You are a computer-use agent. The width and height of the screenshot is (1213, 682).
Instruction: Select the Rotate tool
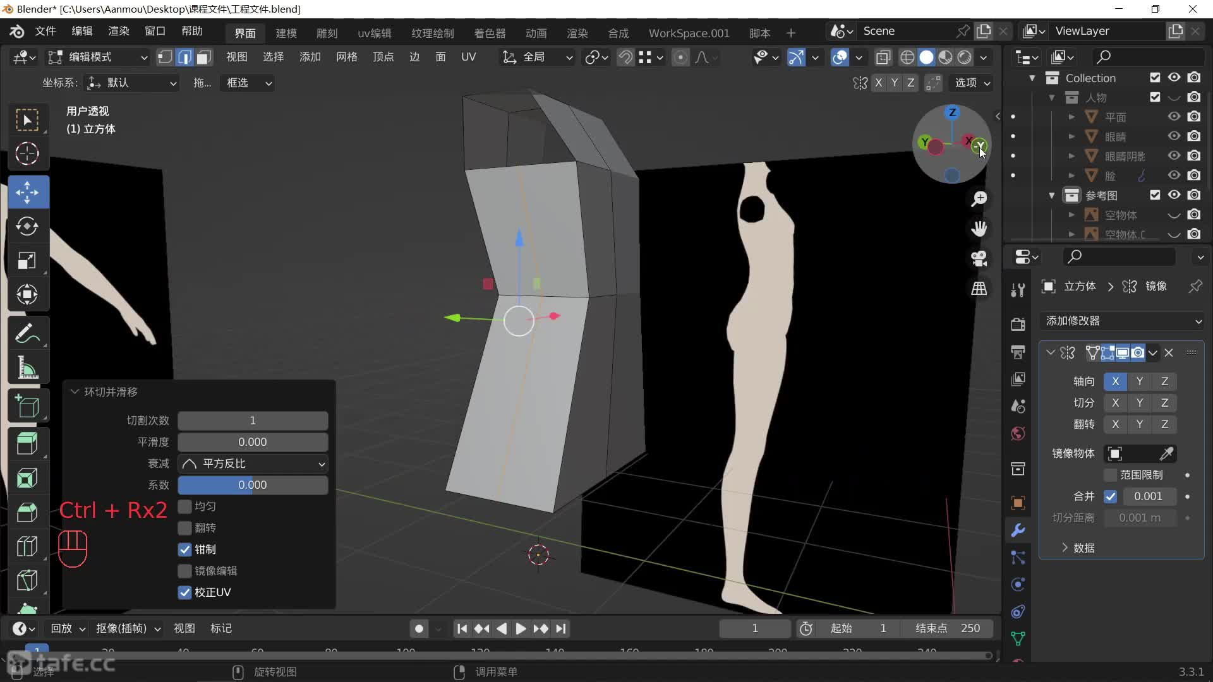coord(27,226)
